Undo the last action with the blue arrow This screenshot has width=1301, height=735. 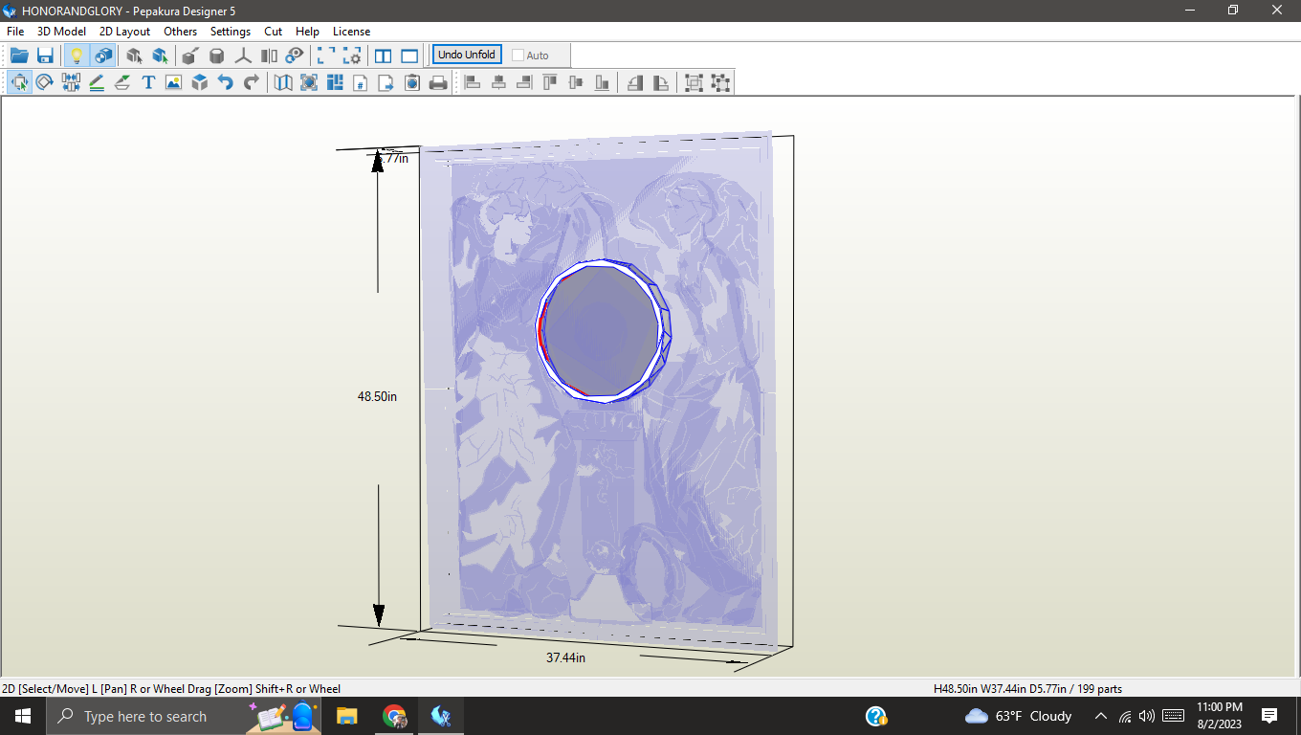point(225,82)
